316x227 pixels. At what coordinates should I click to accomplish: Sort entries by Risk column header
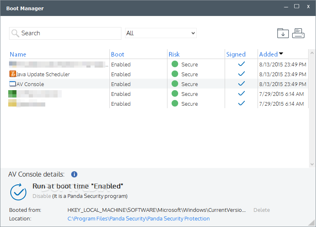point(174,54)
